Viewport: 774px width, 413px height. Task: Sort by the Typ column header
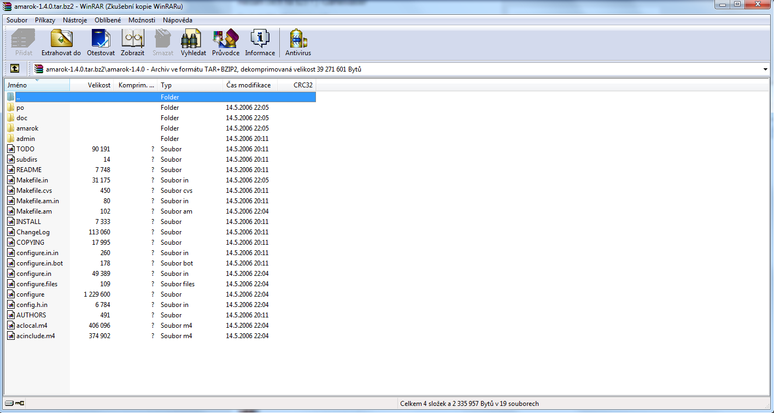click(190, 85)
